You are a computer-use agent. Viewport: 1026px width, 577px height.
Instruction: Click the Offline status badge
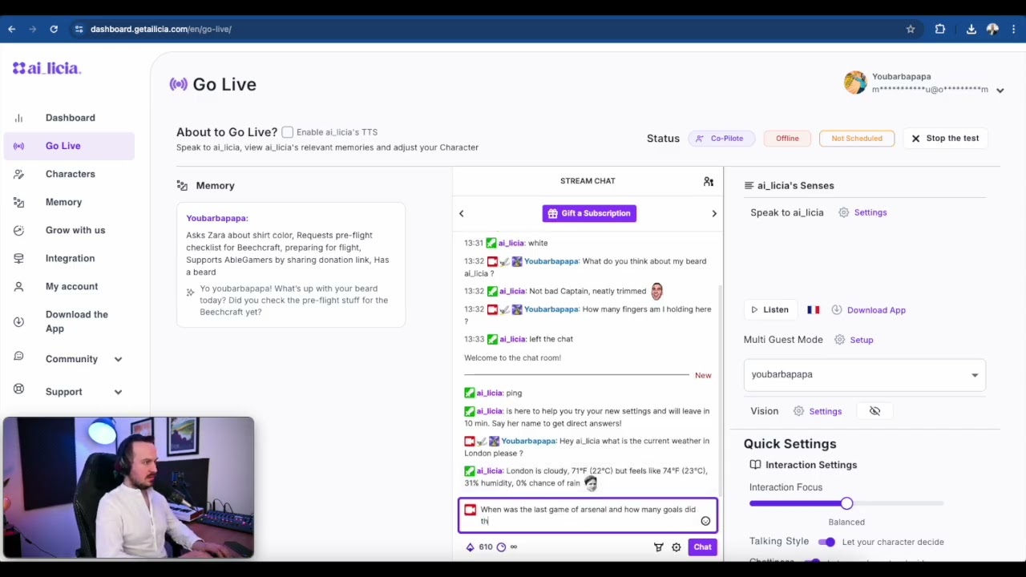(787, 139)
